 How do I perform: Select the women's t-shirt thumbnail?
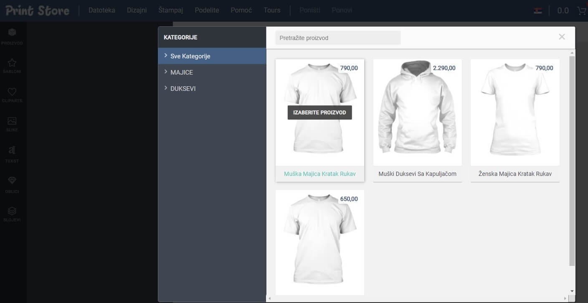[515, 113]
